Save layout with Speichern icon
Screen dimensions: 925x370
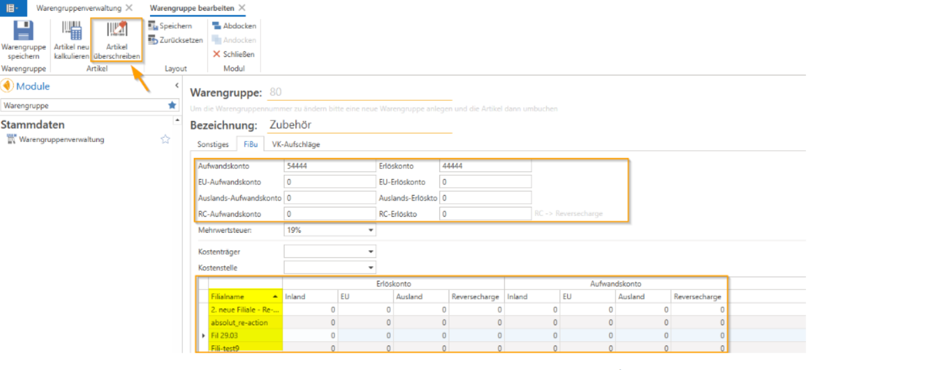tap(153, 26)
